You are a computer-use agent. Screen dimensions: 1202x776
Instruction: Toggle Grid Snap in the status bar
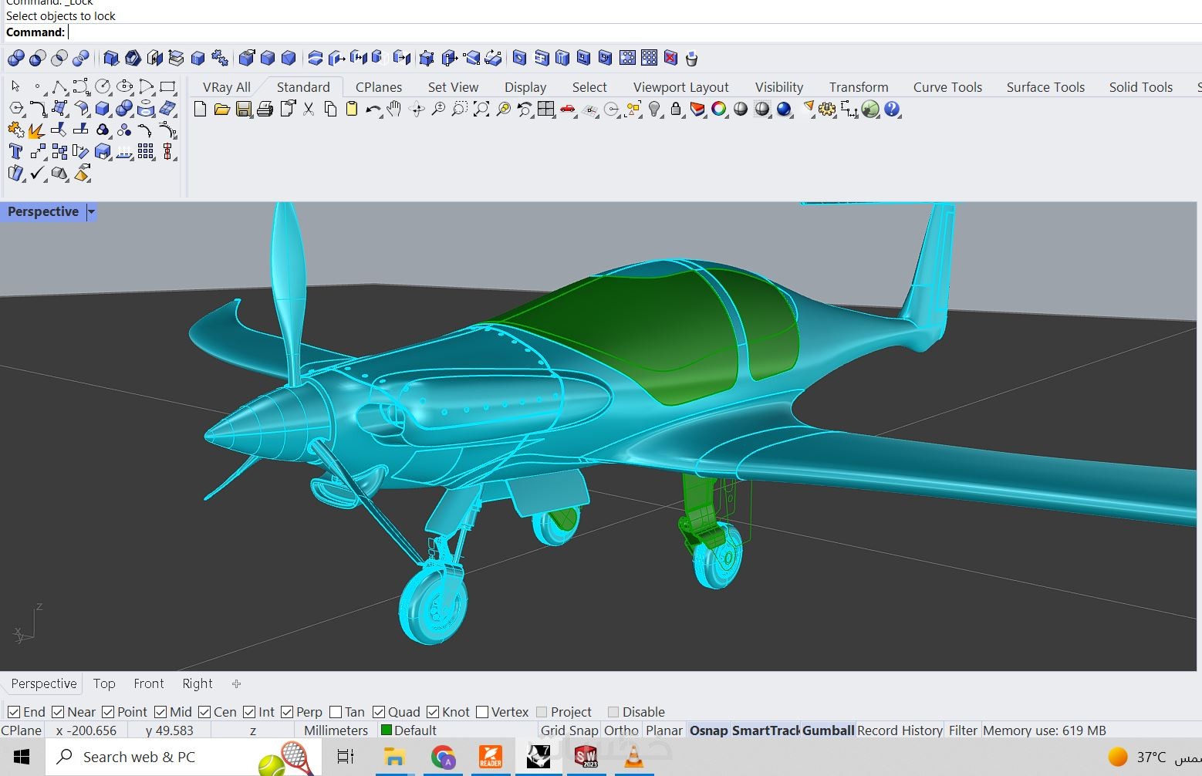569,730
